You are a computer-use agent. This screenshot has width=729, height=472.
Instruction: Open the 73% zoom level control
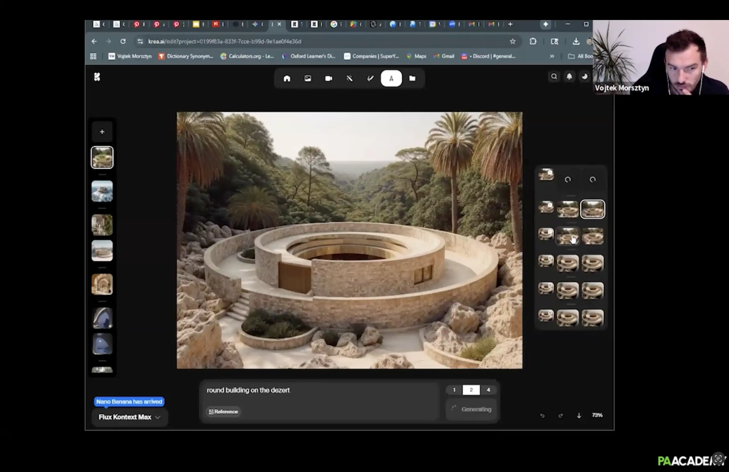597,415
